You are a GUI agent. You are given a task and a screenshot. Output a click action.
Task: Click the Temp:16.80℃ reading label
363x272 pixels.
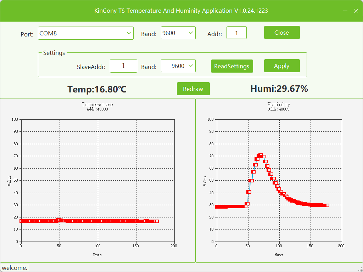click(97, 89)
